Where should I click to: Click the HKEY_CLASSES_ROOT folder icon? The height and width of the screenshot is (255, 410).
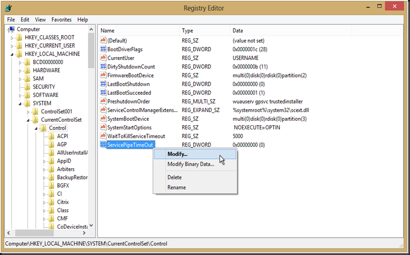tap(19, 38)
